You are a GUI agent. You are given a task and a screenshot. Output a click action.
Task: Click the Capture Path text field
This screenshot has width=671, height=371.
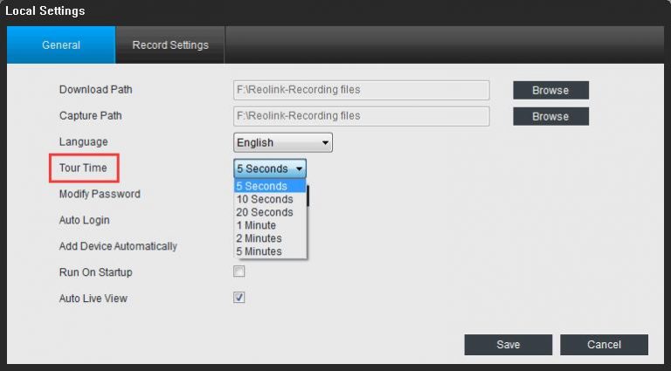361,116
